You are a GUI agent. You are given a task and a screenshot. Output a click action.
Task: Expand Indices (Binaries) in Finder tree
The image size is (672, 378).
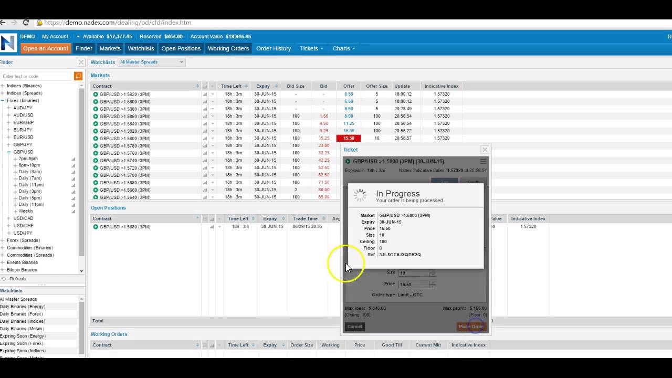[3, 86]
